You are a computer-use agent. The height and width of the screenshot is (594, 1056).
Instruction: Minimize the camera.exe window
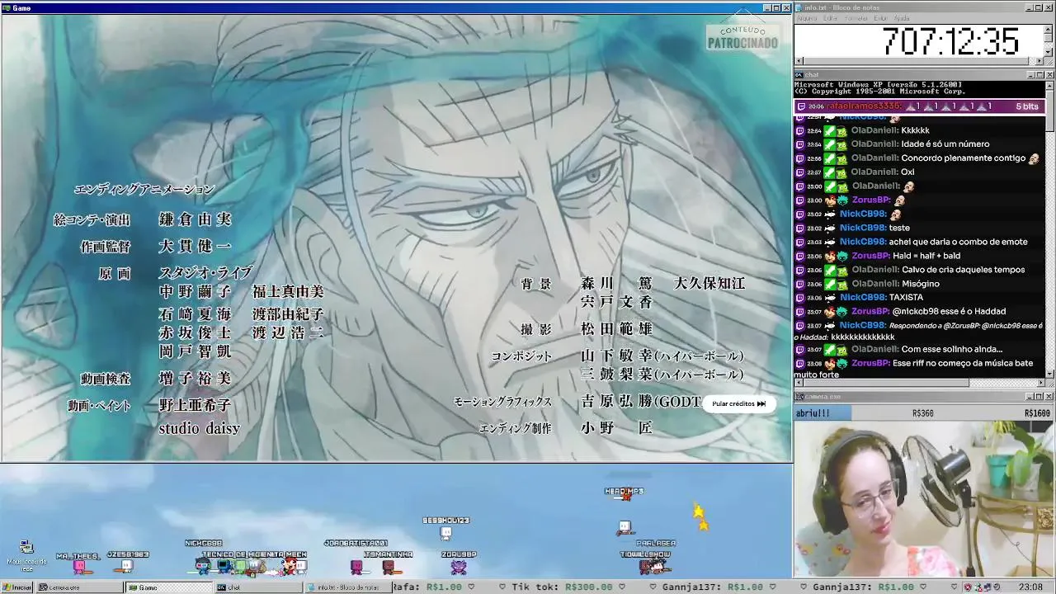tap(1030, 397)
